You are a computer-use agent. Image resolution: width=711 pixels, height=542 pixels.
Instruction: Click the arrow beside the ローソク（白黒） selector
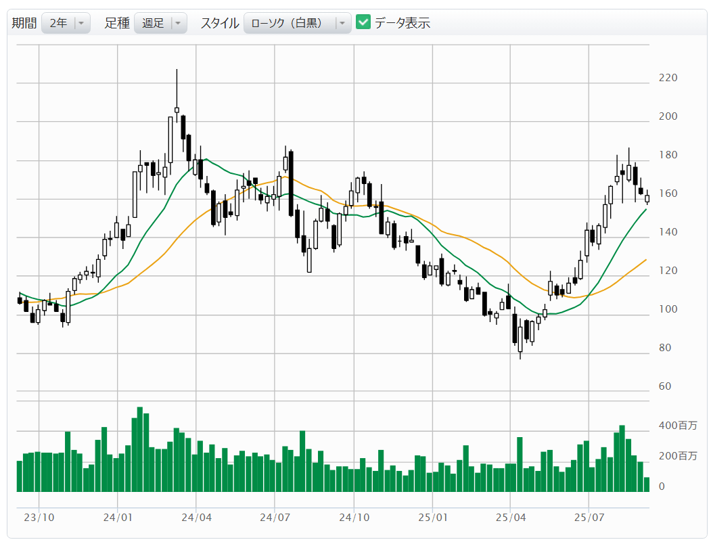(342, 23)
